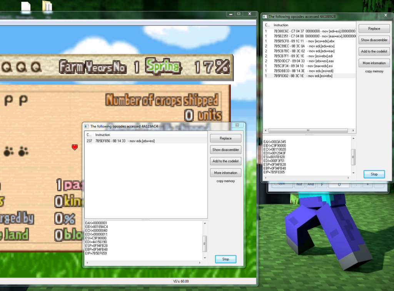Click the ESI=801FB928 register line
Screen dimensions: 394x291
[x=274, y=157]
